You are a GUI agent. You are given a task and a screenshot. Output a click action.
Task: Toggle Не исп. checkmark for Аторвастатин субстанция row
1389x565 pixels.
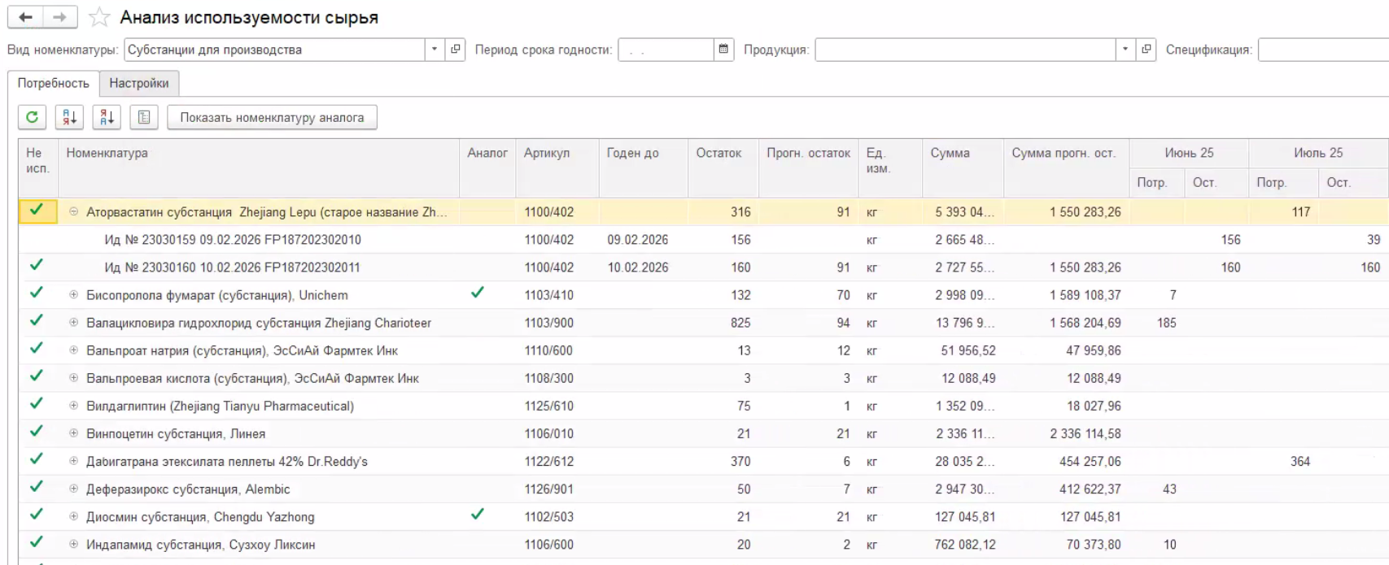pos(36,211)
